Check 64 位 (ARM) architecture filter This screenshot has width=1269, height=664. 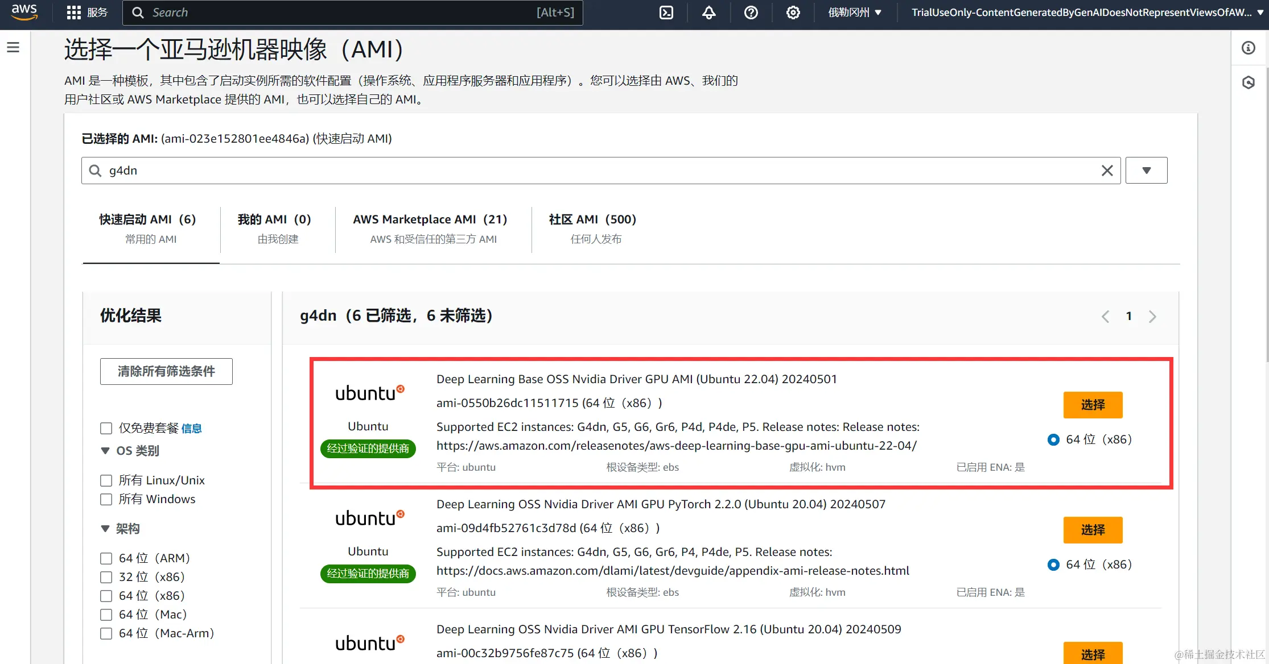(106, 558)
